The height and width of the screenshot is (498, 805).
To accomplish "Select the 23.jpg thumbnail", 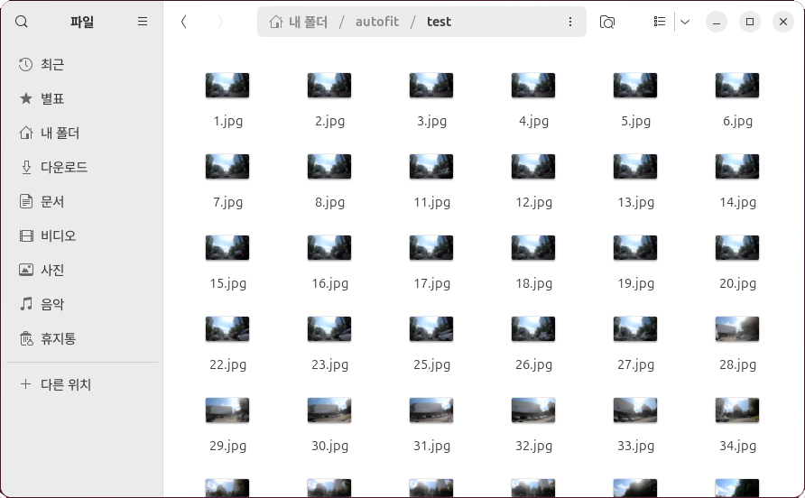I will [329, 328].
